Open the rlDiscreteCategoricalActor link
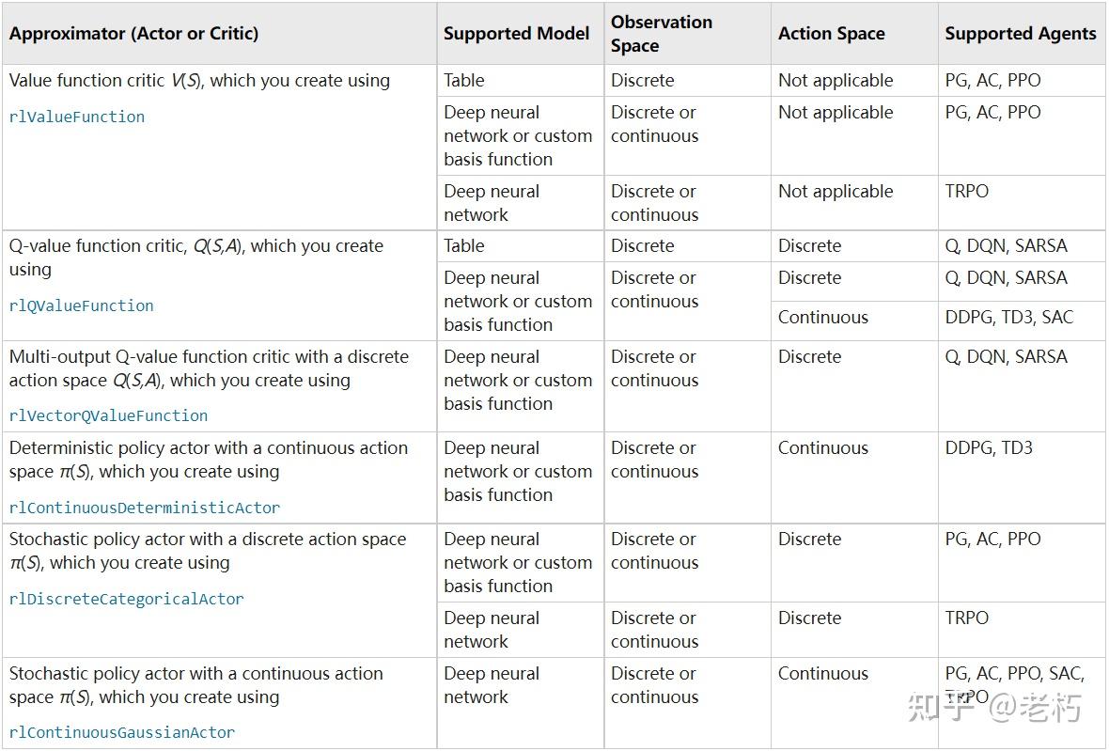 (126, 599)
